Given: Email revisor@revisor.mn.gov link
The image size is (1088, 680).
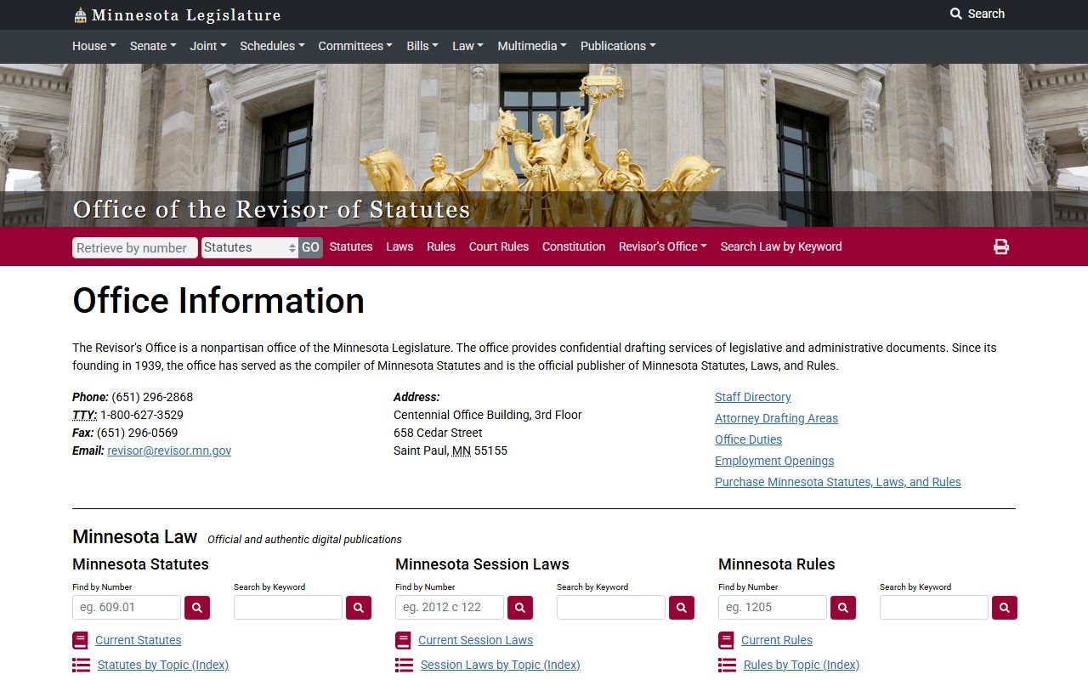Looking at the screenshot, I should pos(169,450).
